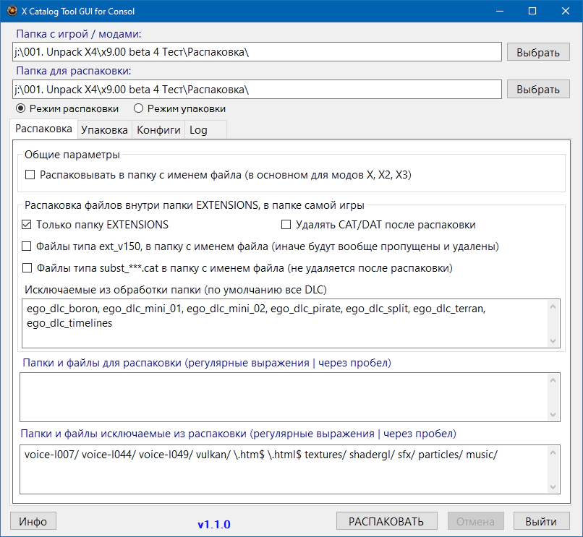Click the excluded DLC folders text box
Image resolution: width=583 pixels, height=537 pixels.
tap(282, 322)
